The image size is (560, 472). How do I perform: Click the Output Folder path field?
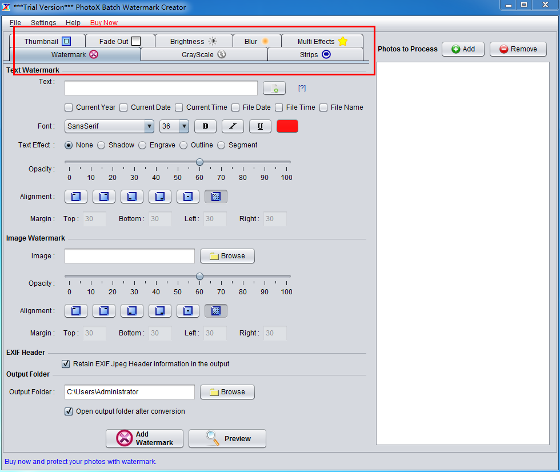(130, 392)
